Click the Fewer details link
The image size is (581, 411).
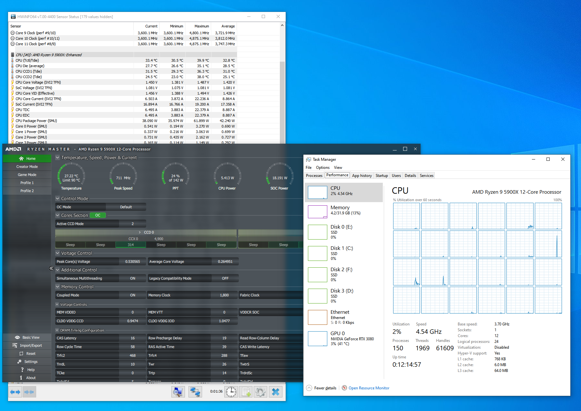click(x=325, y=388)
